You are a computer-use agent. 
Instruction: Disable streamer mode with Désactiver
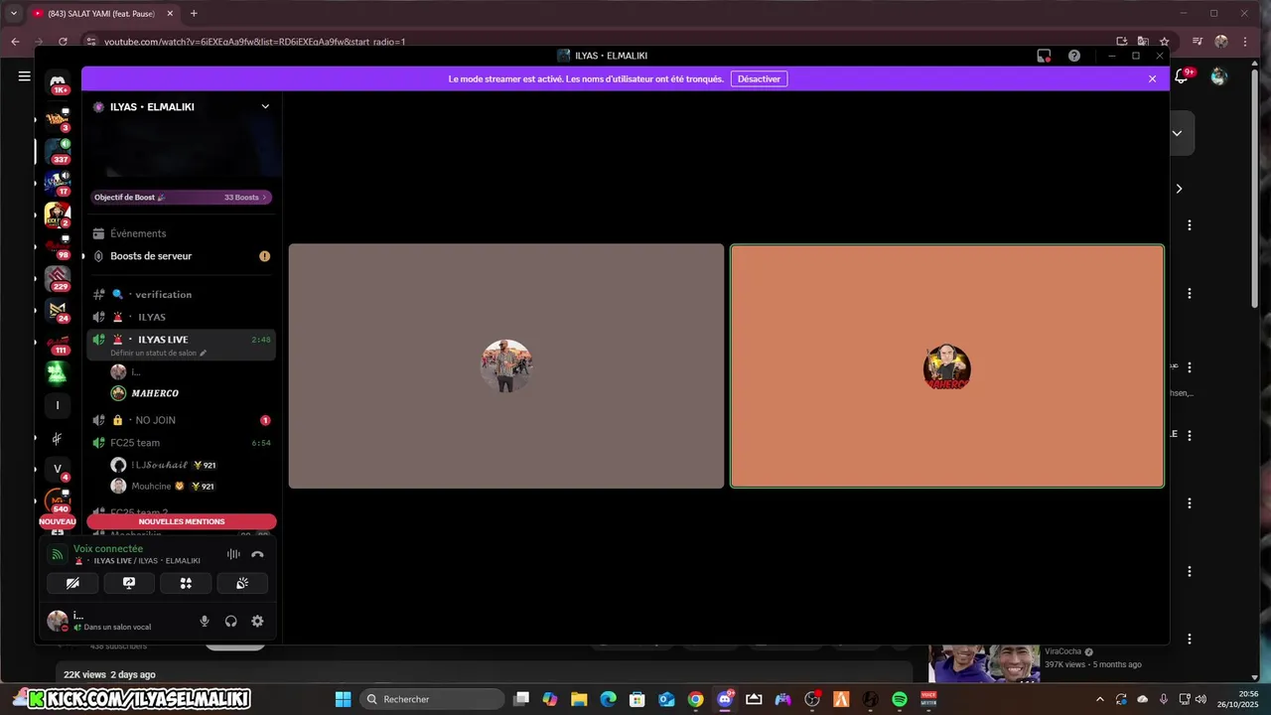tap(759, 78)
